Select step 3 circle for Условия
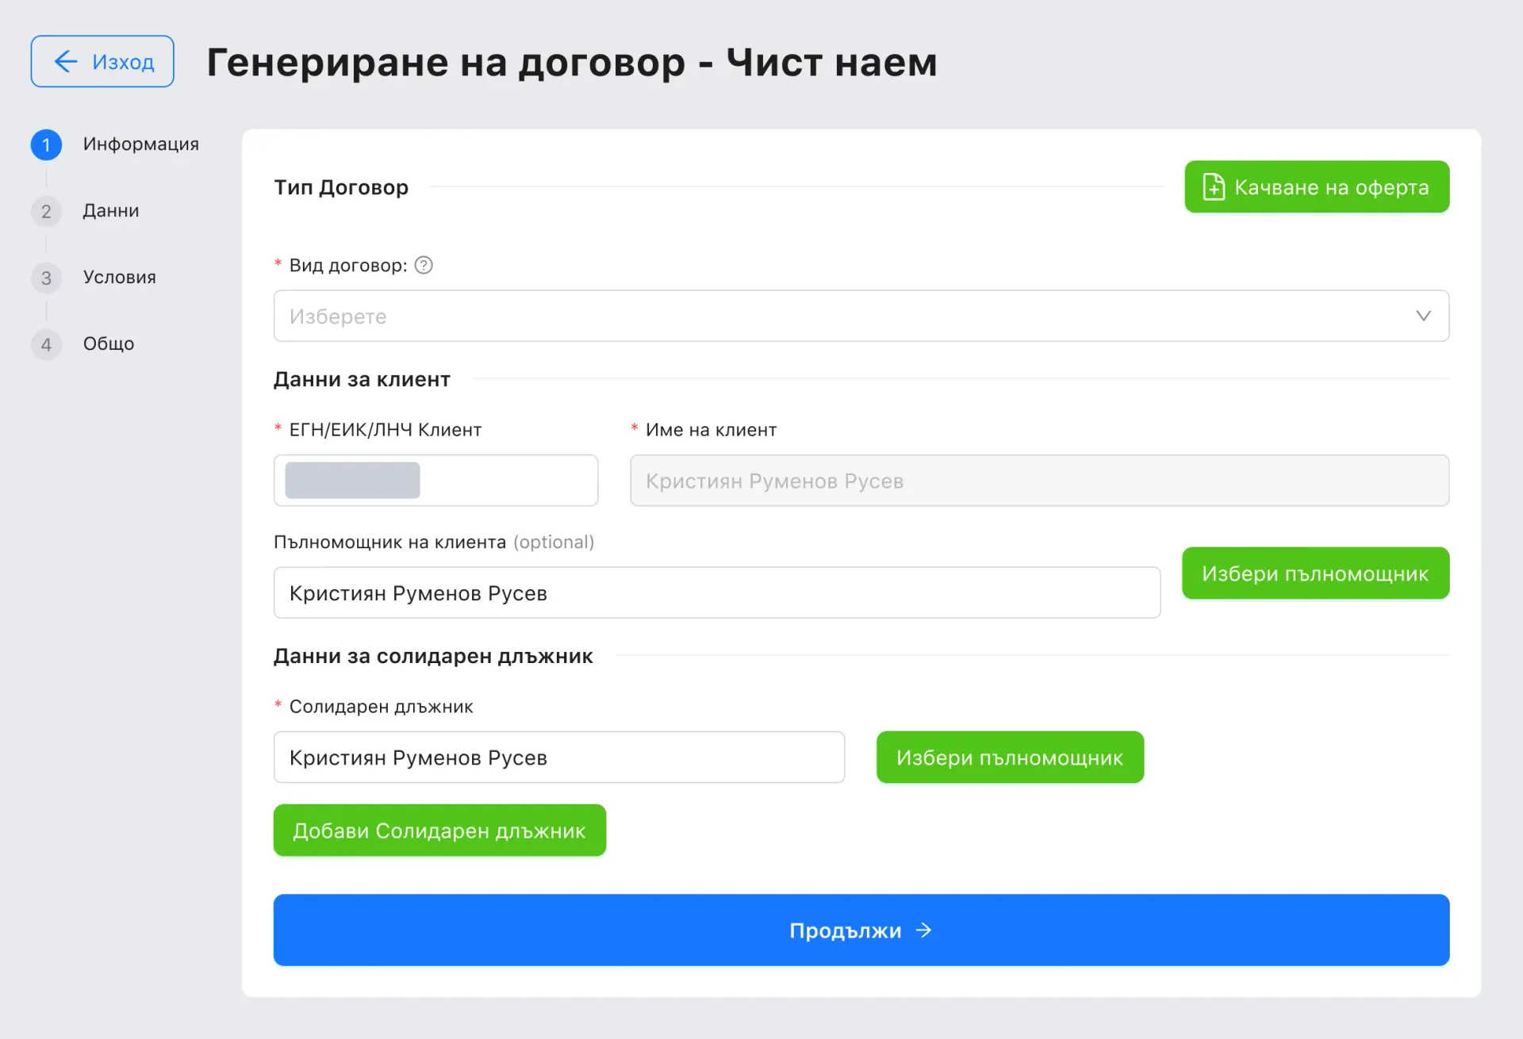 (46, 278)
